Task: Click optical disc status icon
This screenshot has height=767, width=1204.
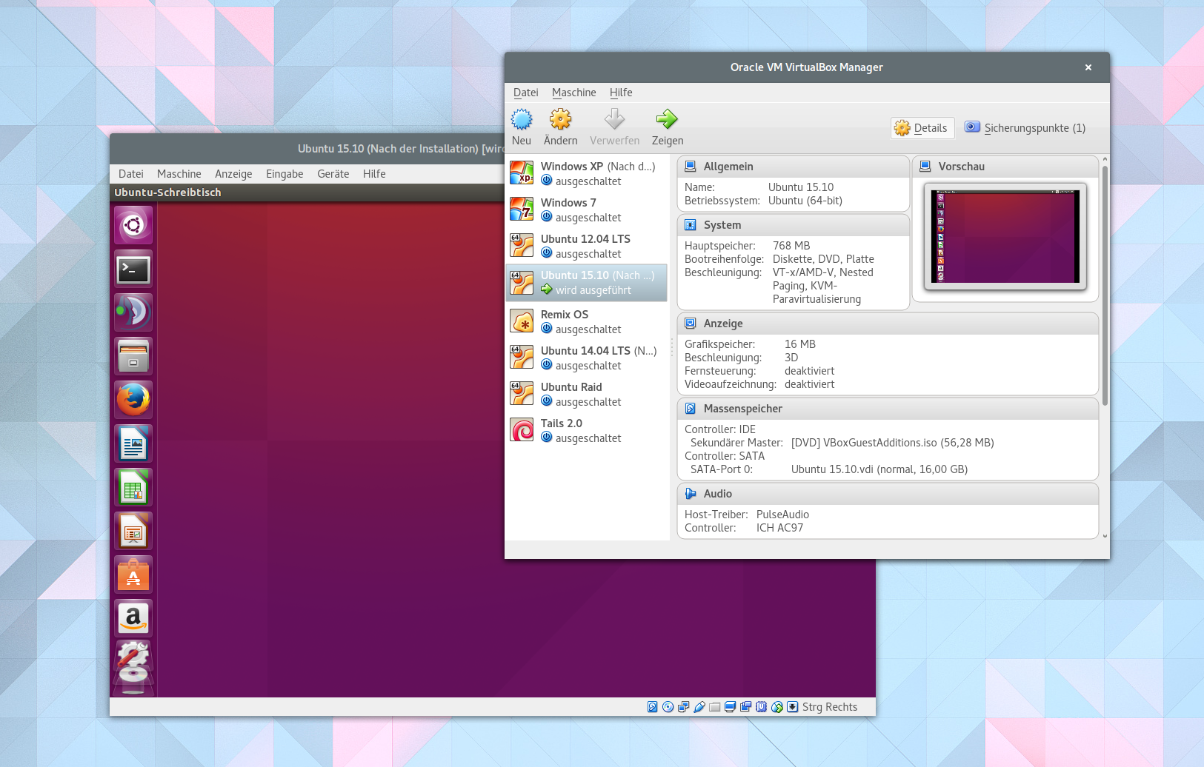Action: click(668, 707)
